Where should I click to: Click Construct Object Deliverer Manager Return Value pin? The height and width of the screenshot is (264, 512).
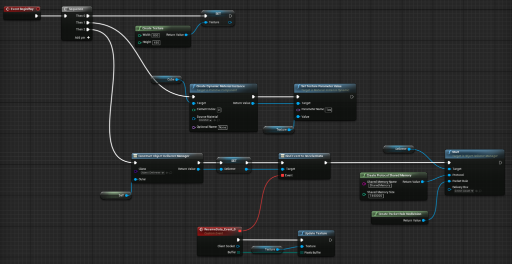coord(198,169)
